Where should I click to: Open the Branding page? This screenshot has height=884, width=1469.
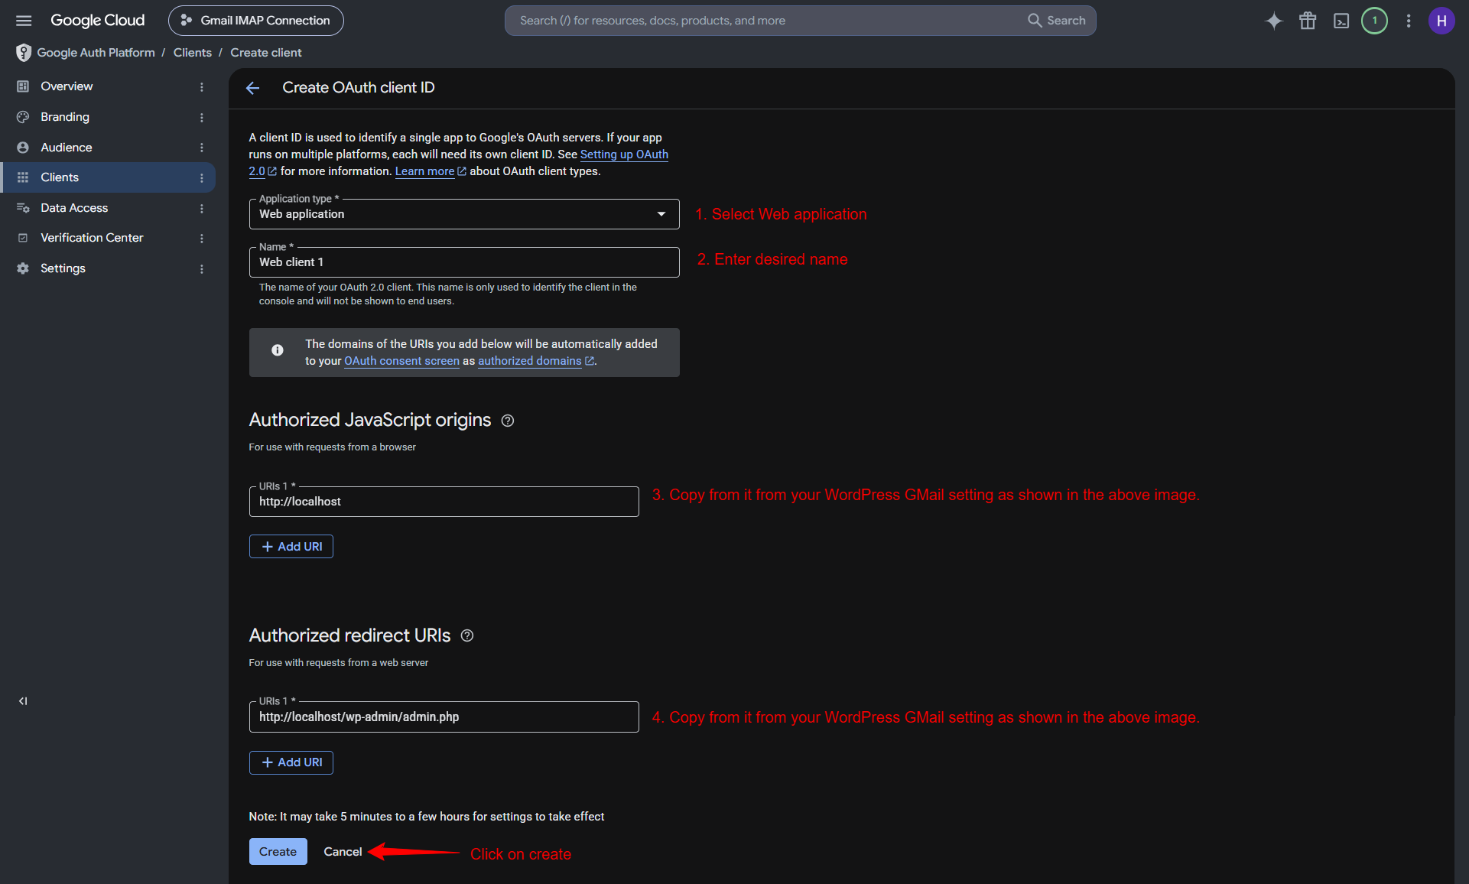(65, 117)
